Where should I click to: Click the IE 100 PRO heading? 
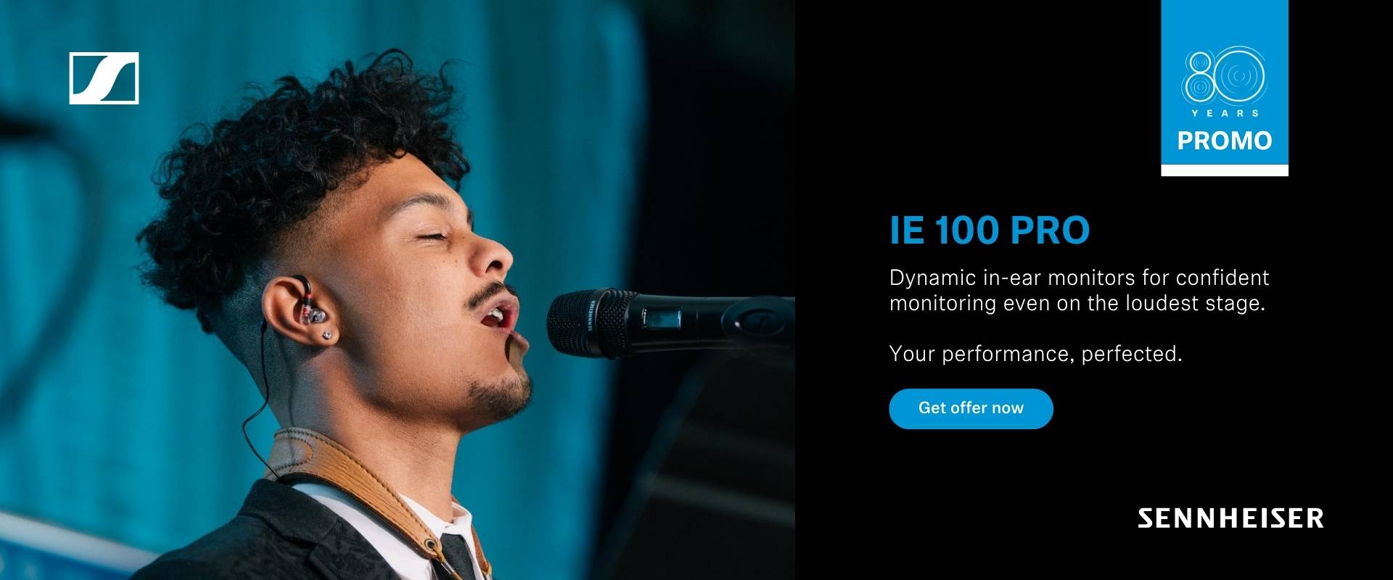click(990, 231)
